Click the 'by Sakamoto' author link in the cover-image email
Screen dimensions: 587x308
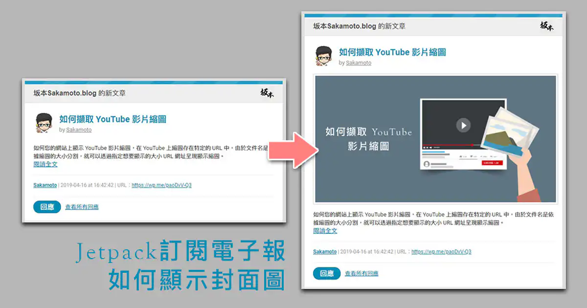(359, 63)
